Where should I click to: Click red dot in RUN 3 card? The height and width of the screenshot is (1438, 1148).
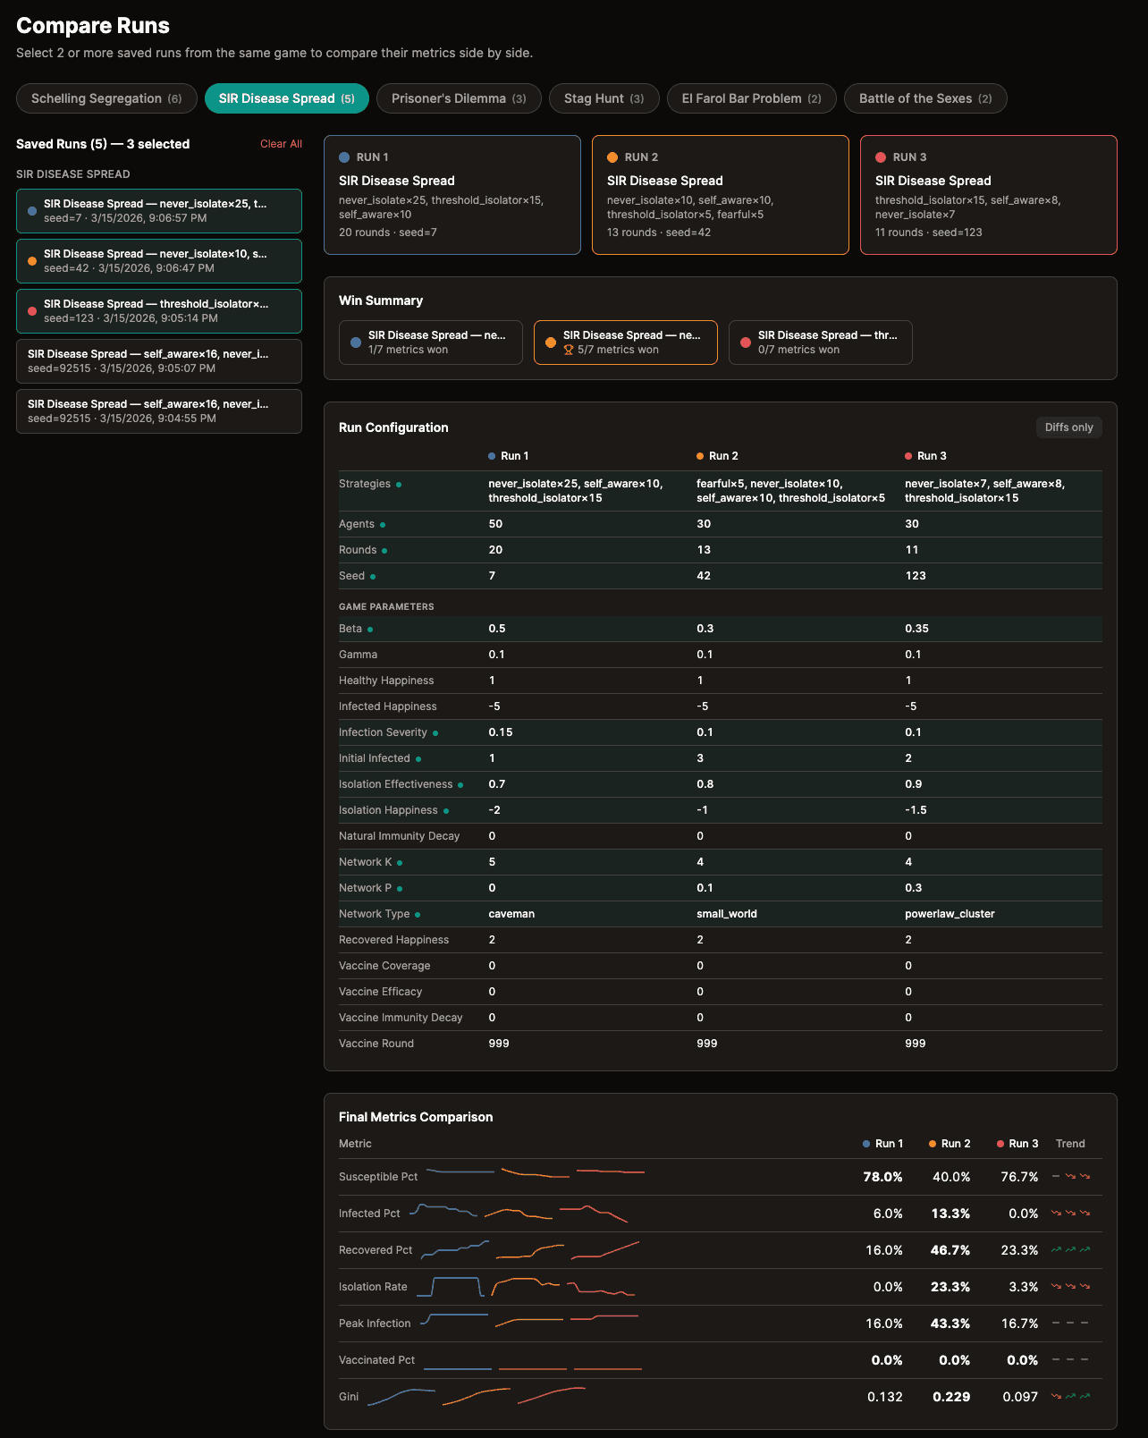pyautogui.click(x=881, y=157)
